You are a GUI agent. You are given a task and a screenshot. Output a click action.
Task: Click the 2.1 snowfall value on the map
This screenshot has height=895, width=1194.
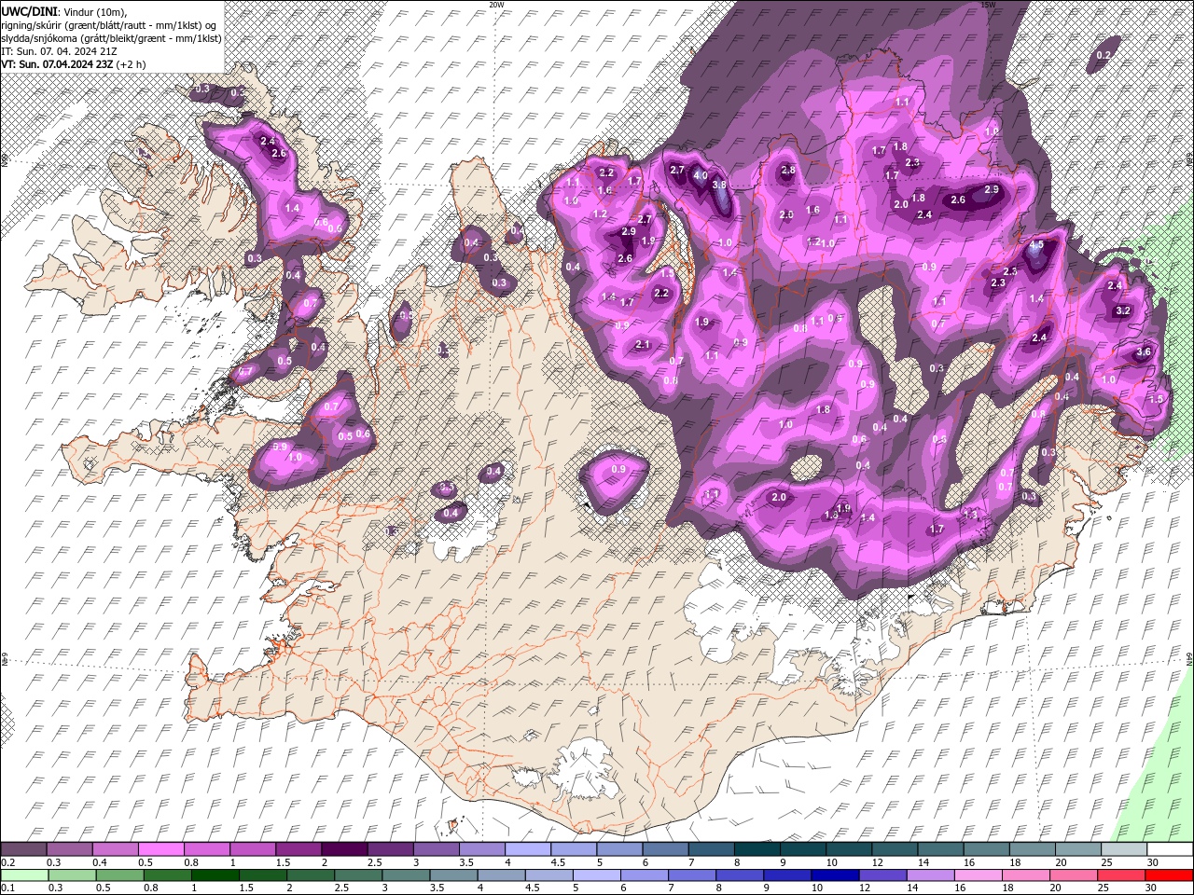[x=642, y=344]
